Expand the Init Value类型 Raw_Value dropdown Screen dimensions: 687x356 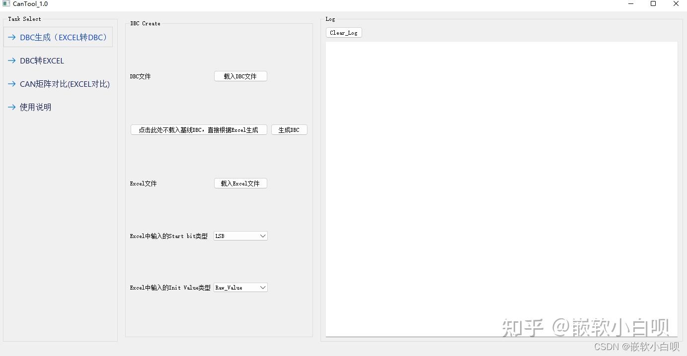(240, 287)
